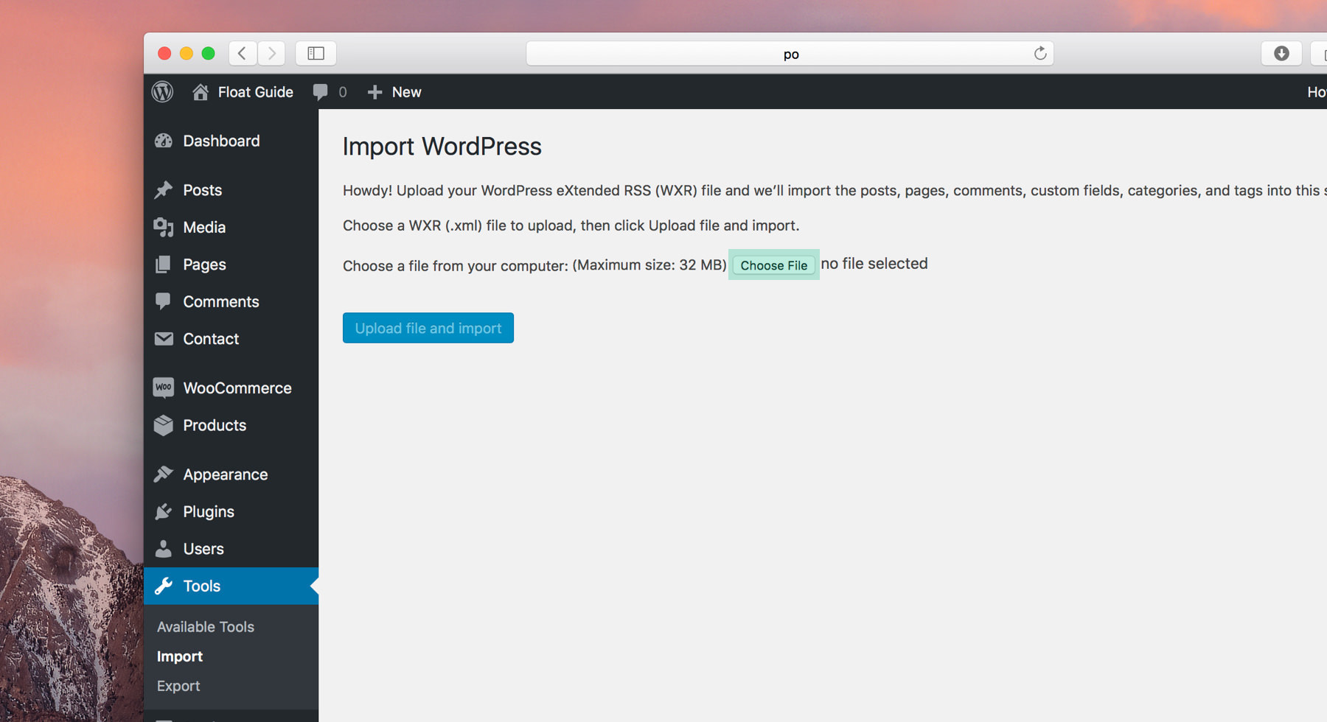
Task: Open the Plugins menu
Action: (x=231, y=511)
